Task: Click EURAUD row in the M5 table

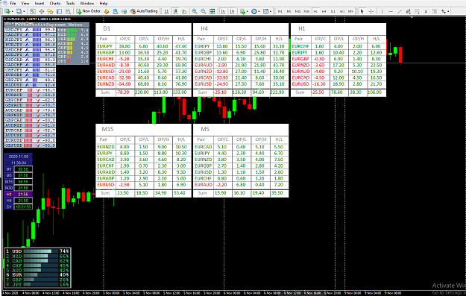Action: [x=241, y=185]
